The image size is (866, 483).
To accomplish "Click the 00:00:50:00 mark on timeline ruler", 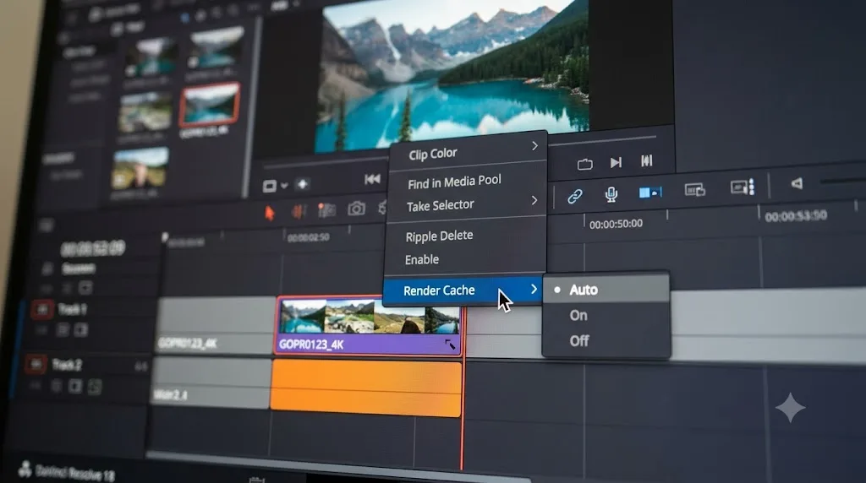I will (x=616, y=224).
